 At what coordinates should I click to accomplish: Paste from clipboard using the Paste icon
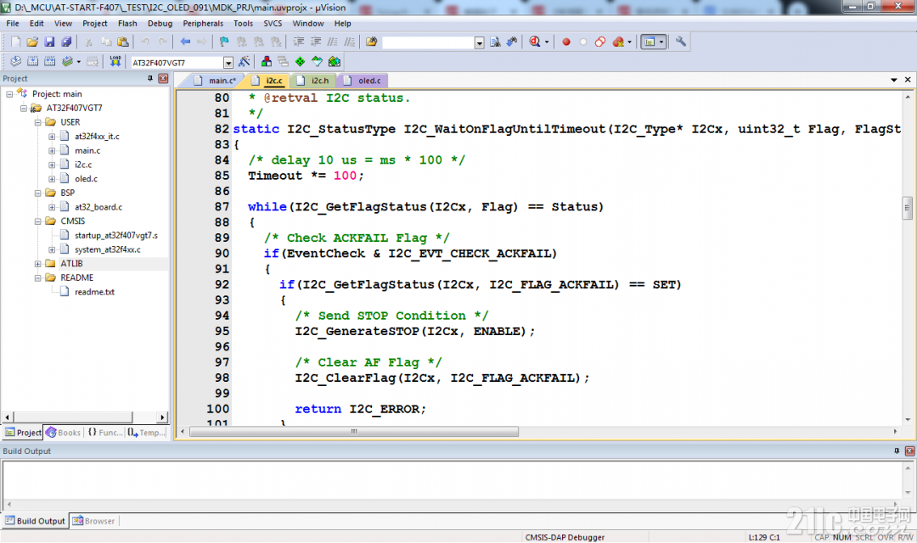[x=123, y=42]
